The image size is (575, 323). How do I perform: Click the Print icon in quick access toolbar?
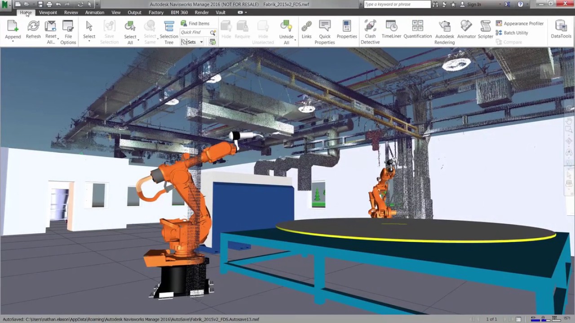tap(49, 4)
